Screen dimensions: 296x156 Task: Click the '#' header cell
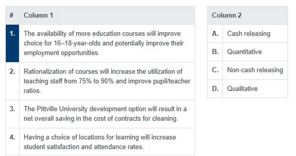12,15
